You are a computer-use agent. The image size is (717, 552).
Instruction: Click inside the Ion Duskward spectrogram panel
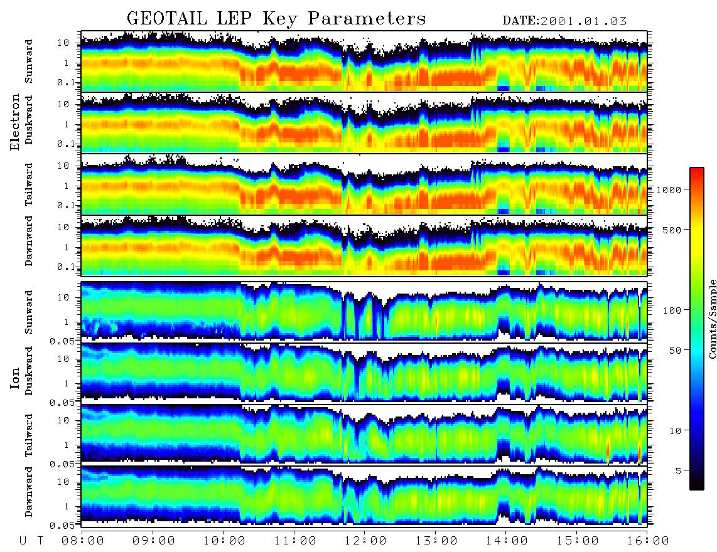(364, 372)
